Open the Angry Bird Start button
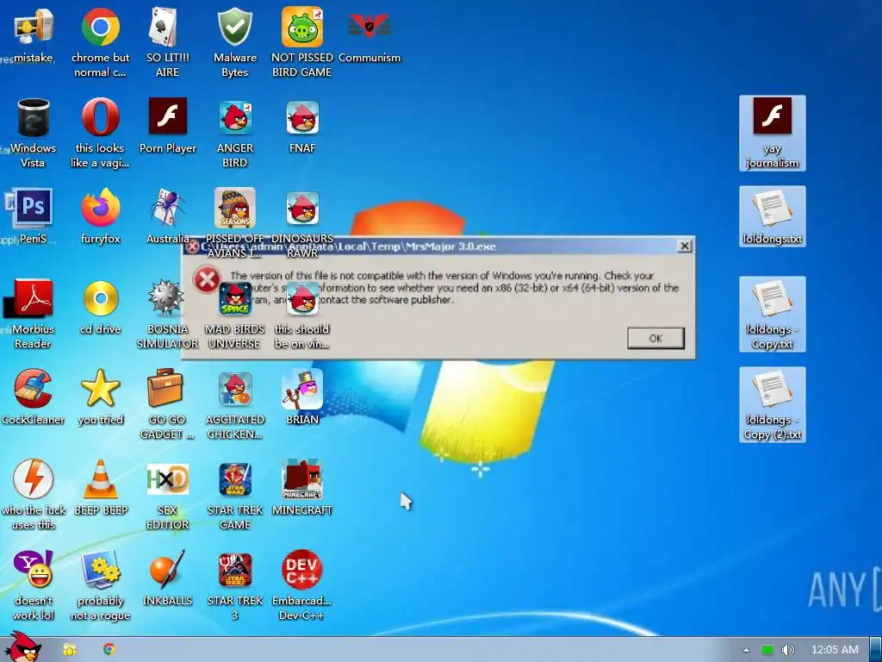The image size is (882, 662). (x=22, y=647)
